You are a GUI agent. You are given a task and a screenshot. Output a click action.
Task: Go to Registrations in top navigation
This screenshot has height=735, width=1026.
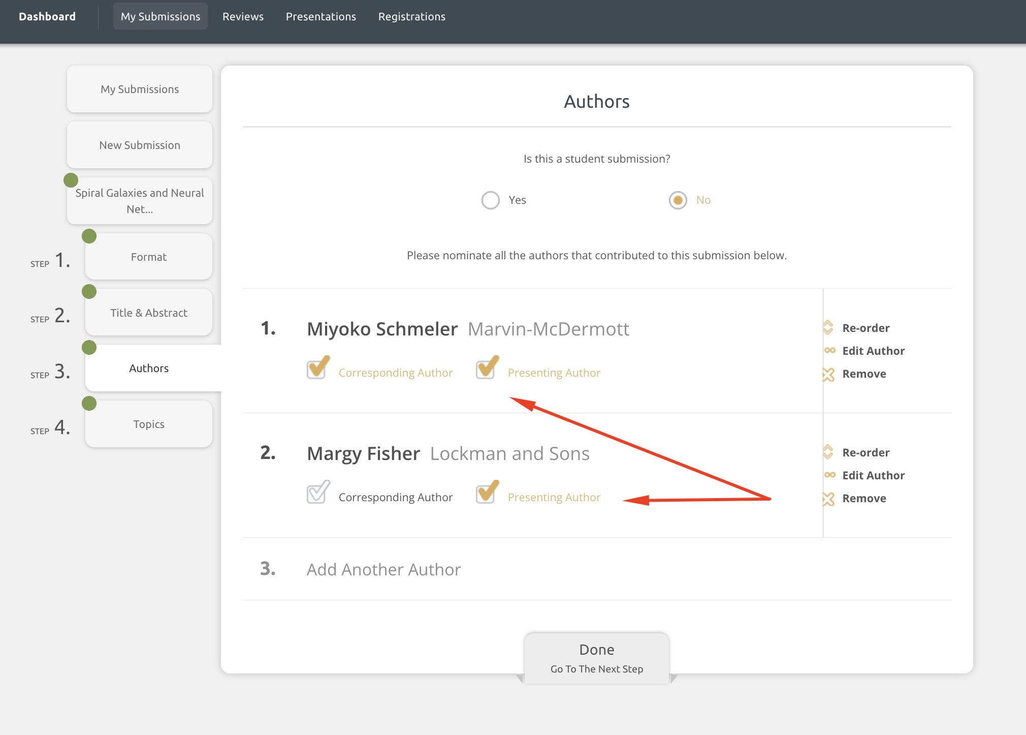click(x=411, y=17)
